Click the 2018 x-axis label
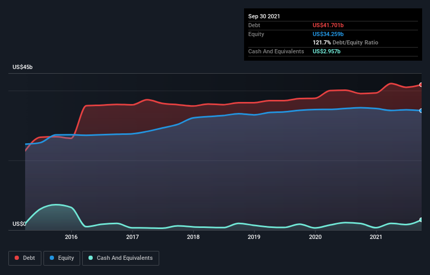This screenshot has height=275, width=430. [193, 237]
